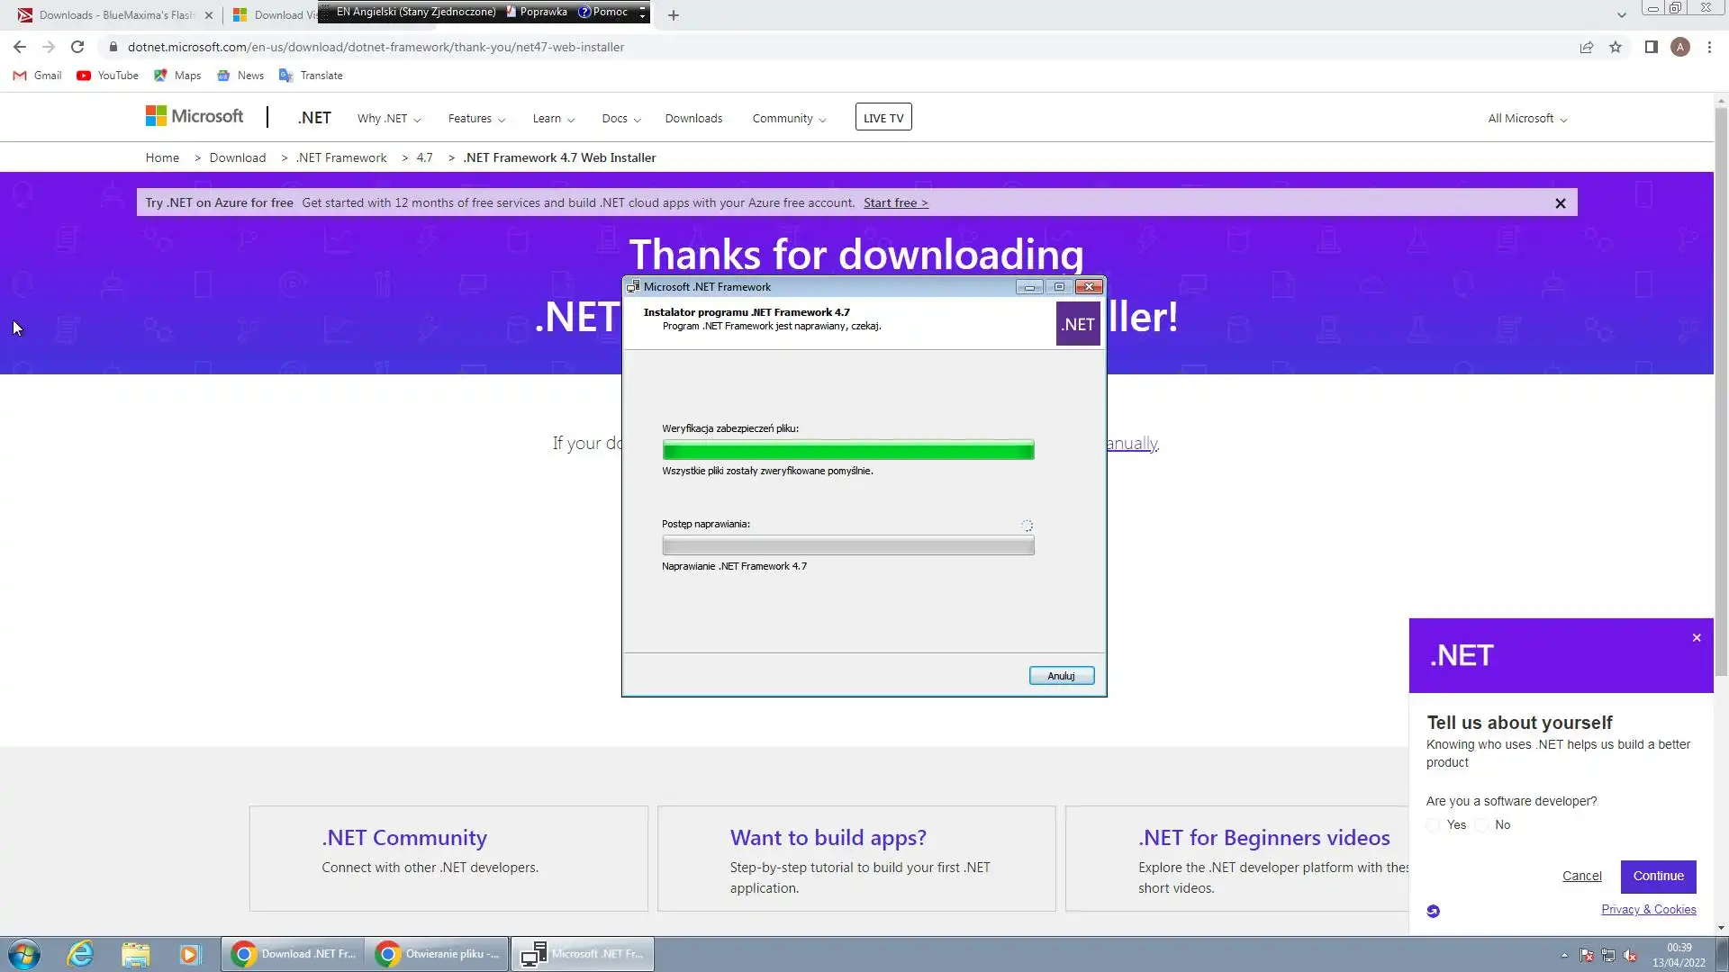Open the Downloads navigation item
Screen dimensions: 1729x972
[693, 119]
